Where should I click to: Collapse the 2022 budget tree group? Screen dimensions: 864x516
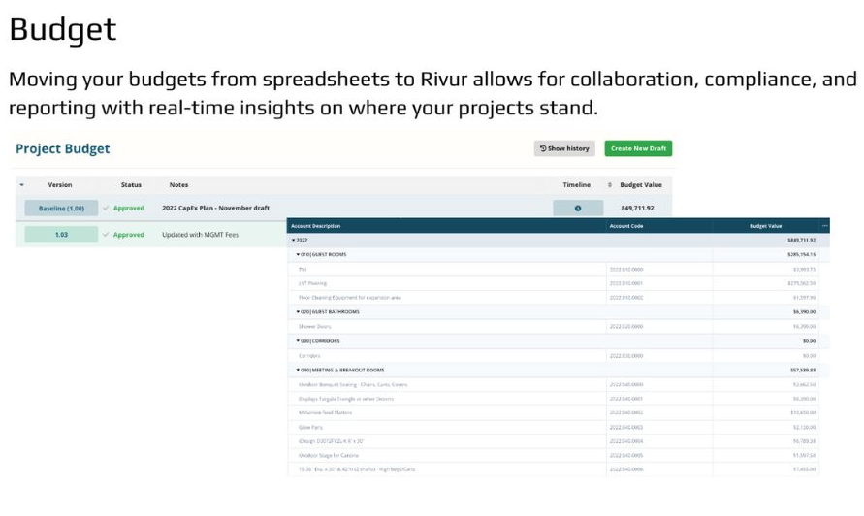(x=293, y=240)
